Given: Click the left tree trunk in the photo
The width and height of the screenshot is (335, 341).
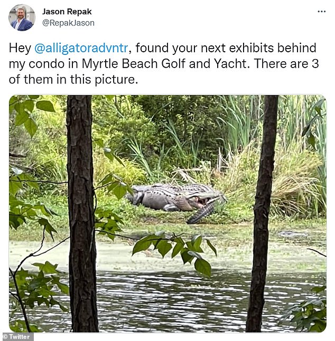Looking at the screenshot, I should 81,211.
